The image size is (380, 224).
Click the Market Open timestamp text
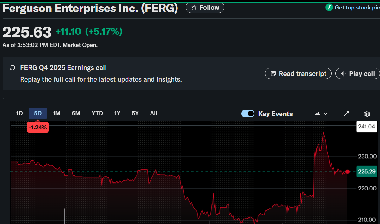[50, 45]
